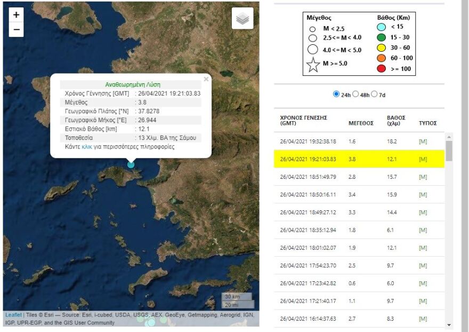Click the green '15 - 30' depth circle
469x332 pixels.
click(x=381, y=37)
